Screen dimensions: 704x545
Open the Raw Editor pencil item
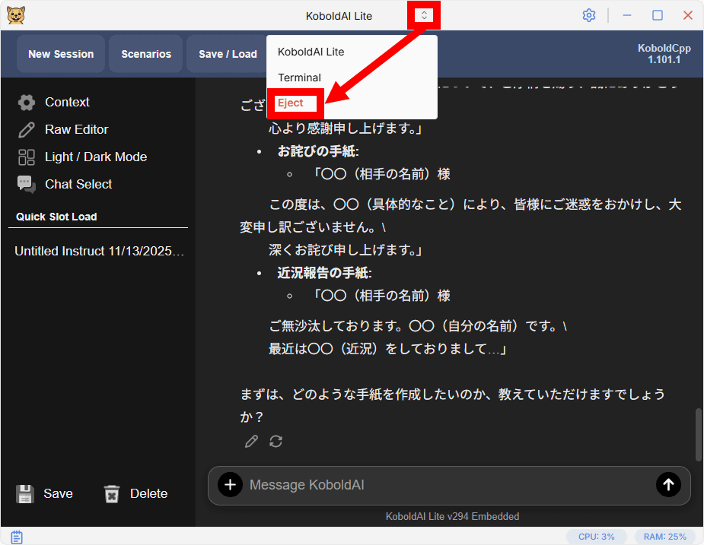pyautogui.click(x=76, y=129)
